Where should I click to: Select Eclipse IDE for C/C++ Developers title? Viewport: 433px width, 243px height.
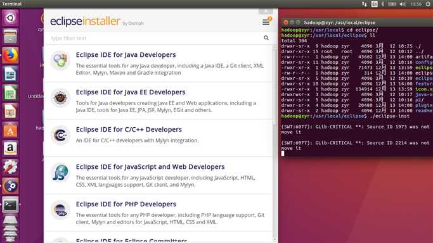pos(129,129)
